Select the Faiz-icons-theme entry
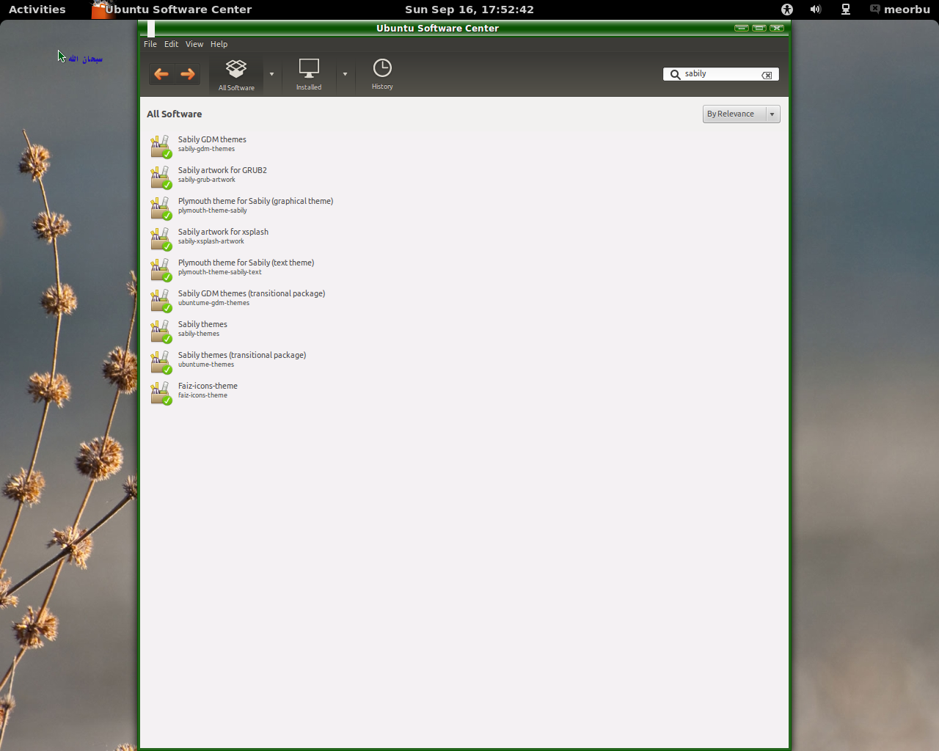Viewport: 939px width, 751px height. (463, 392)
